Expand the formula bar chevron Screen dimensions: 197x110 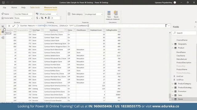[169, 26]
